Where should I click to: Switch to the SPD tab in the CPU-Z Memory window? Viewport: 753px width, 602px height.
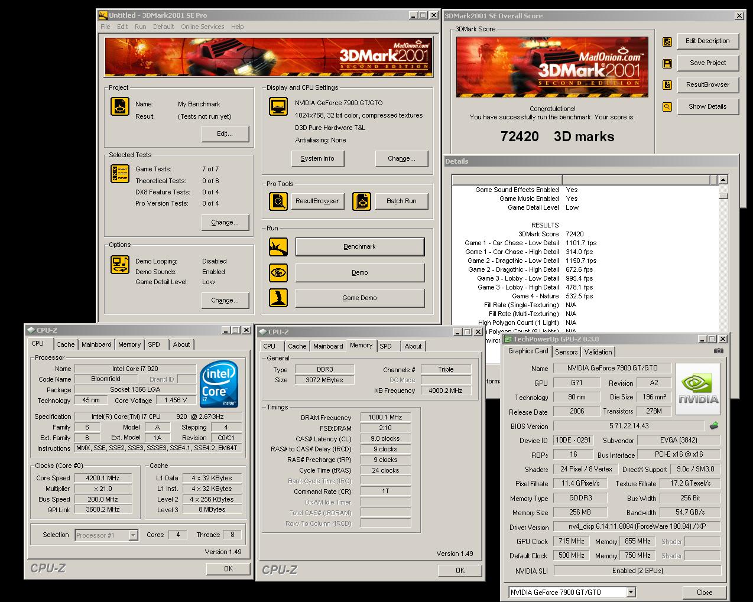click(x=386, y=346)
